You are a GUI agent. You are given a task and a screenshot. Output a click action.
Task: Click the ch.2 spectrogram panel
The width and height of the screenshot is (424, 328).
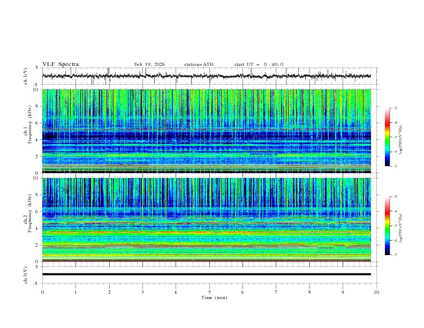(x=207, y=220)
